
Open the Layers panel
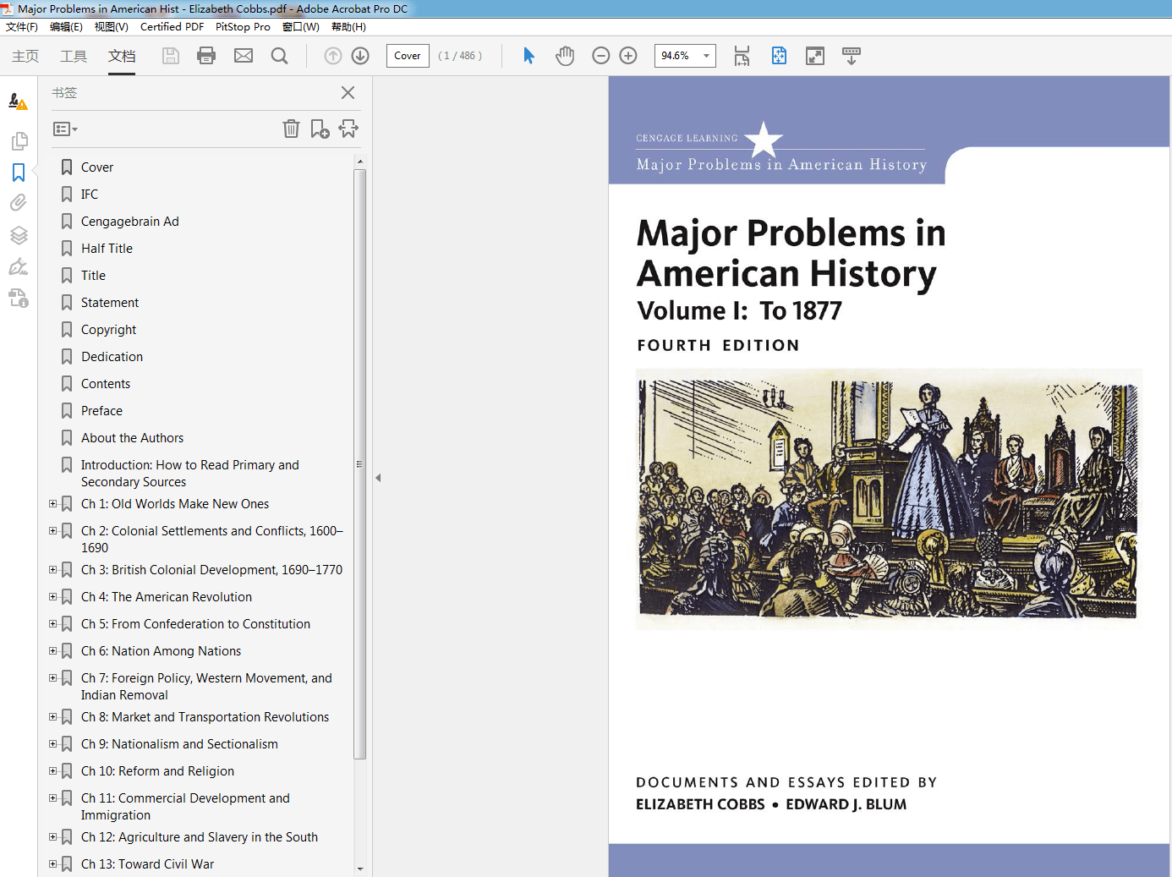click(x=19, y=235)
